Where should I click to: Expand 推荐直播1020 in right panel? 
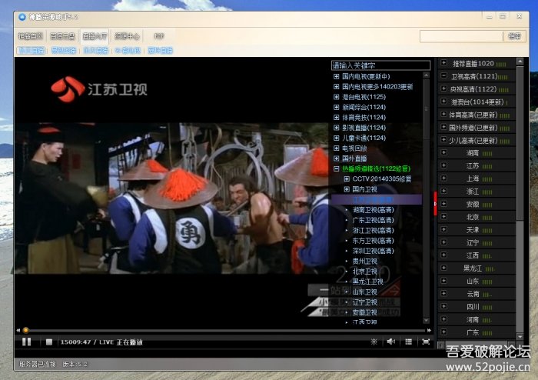tap(443, 63)
